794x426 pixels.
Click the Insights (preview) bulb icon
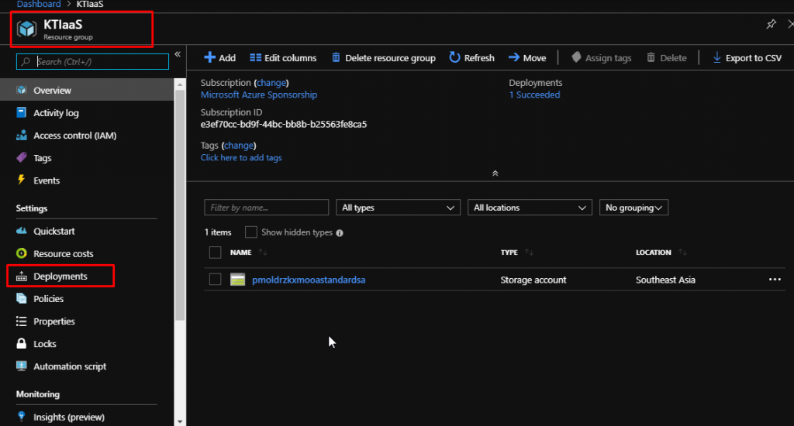[x=21, y=417]
